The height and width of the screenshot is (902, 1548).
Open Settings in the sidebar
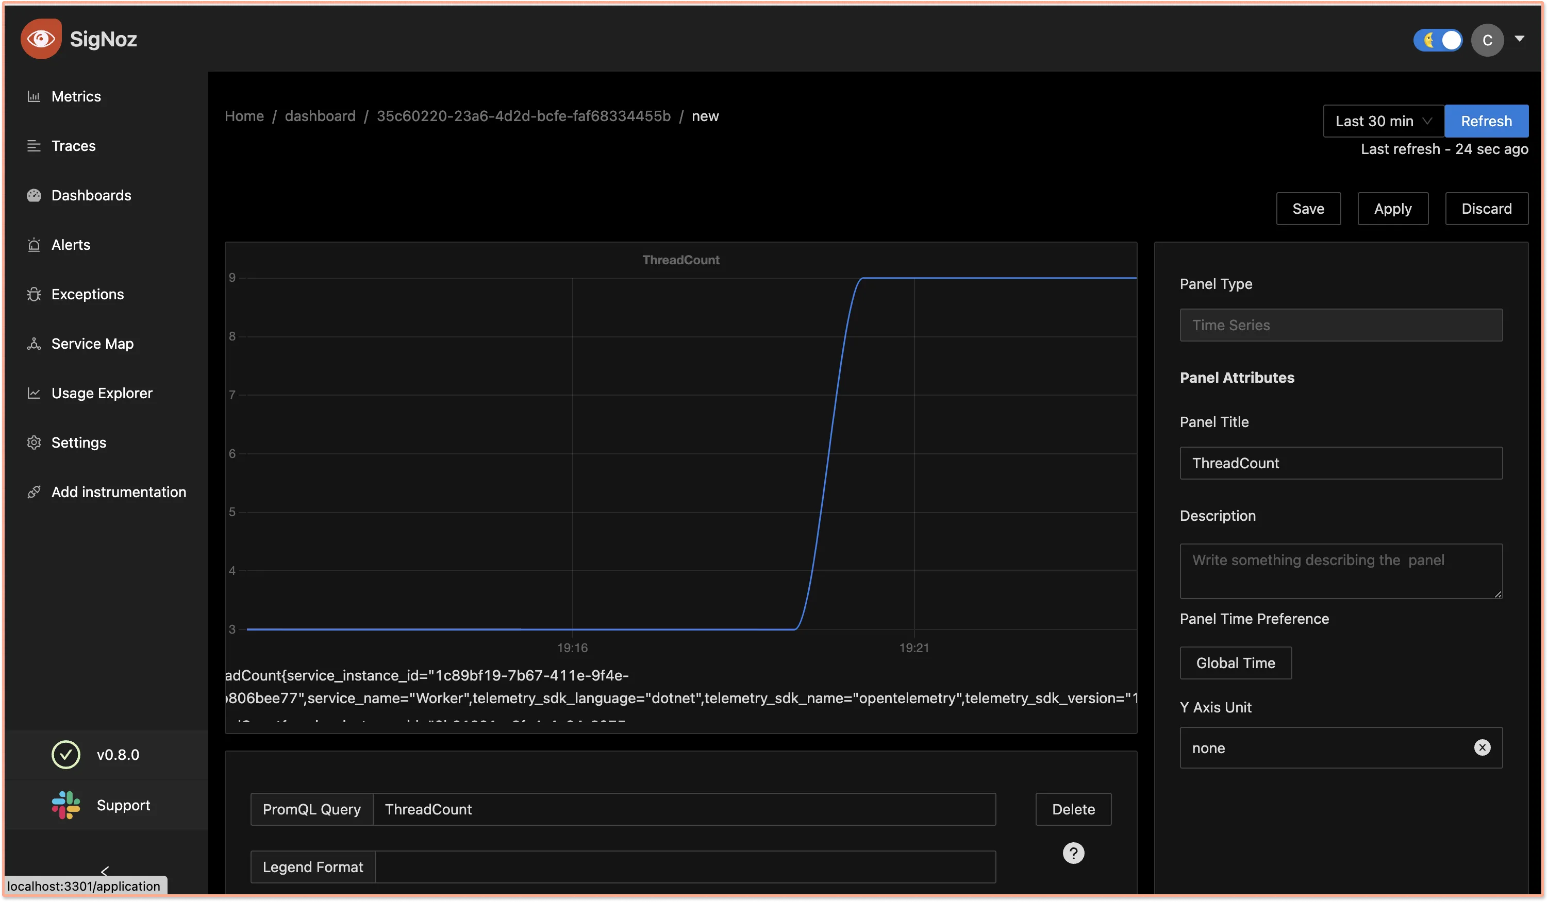[x=79, y=443]
